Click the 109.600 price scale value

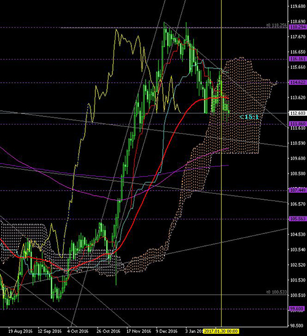(298, 158)
